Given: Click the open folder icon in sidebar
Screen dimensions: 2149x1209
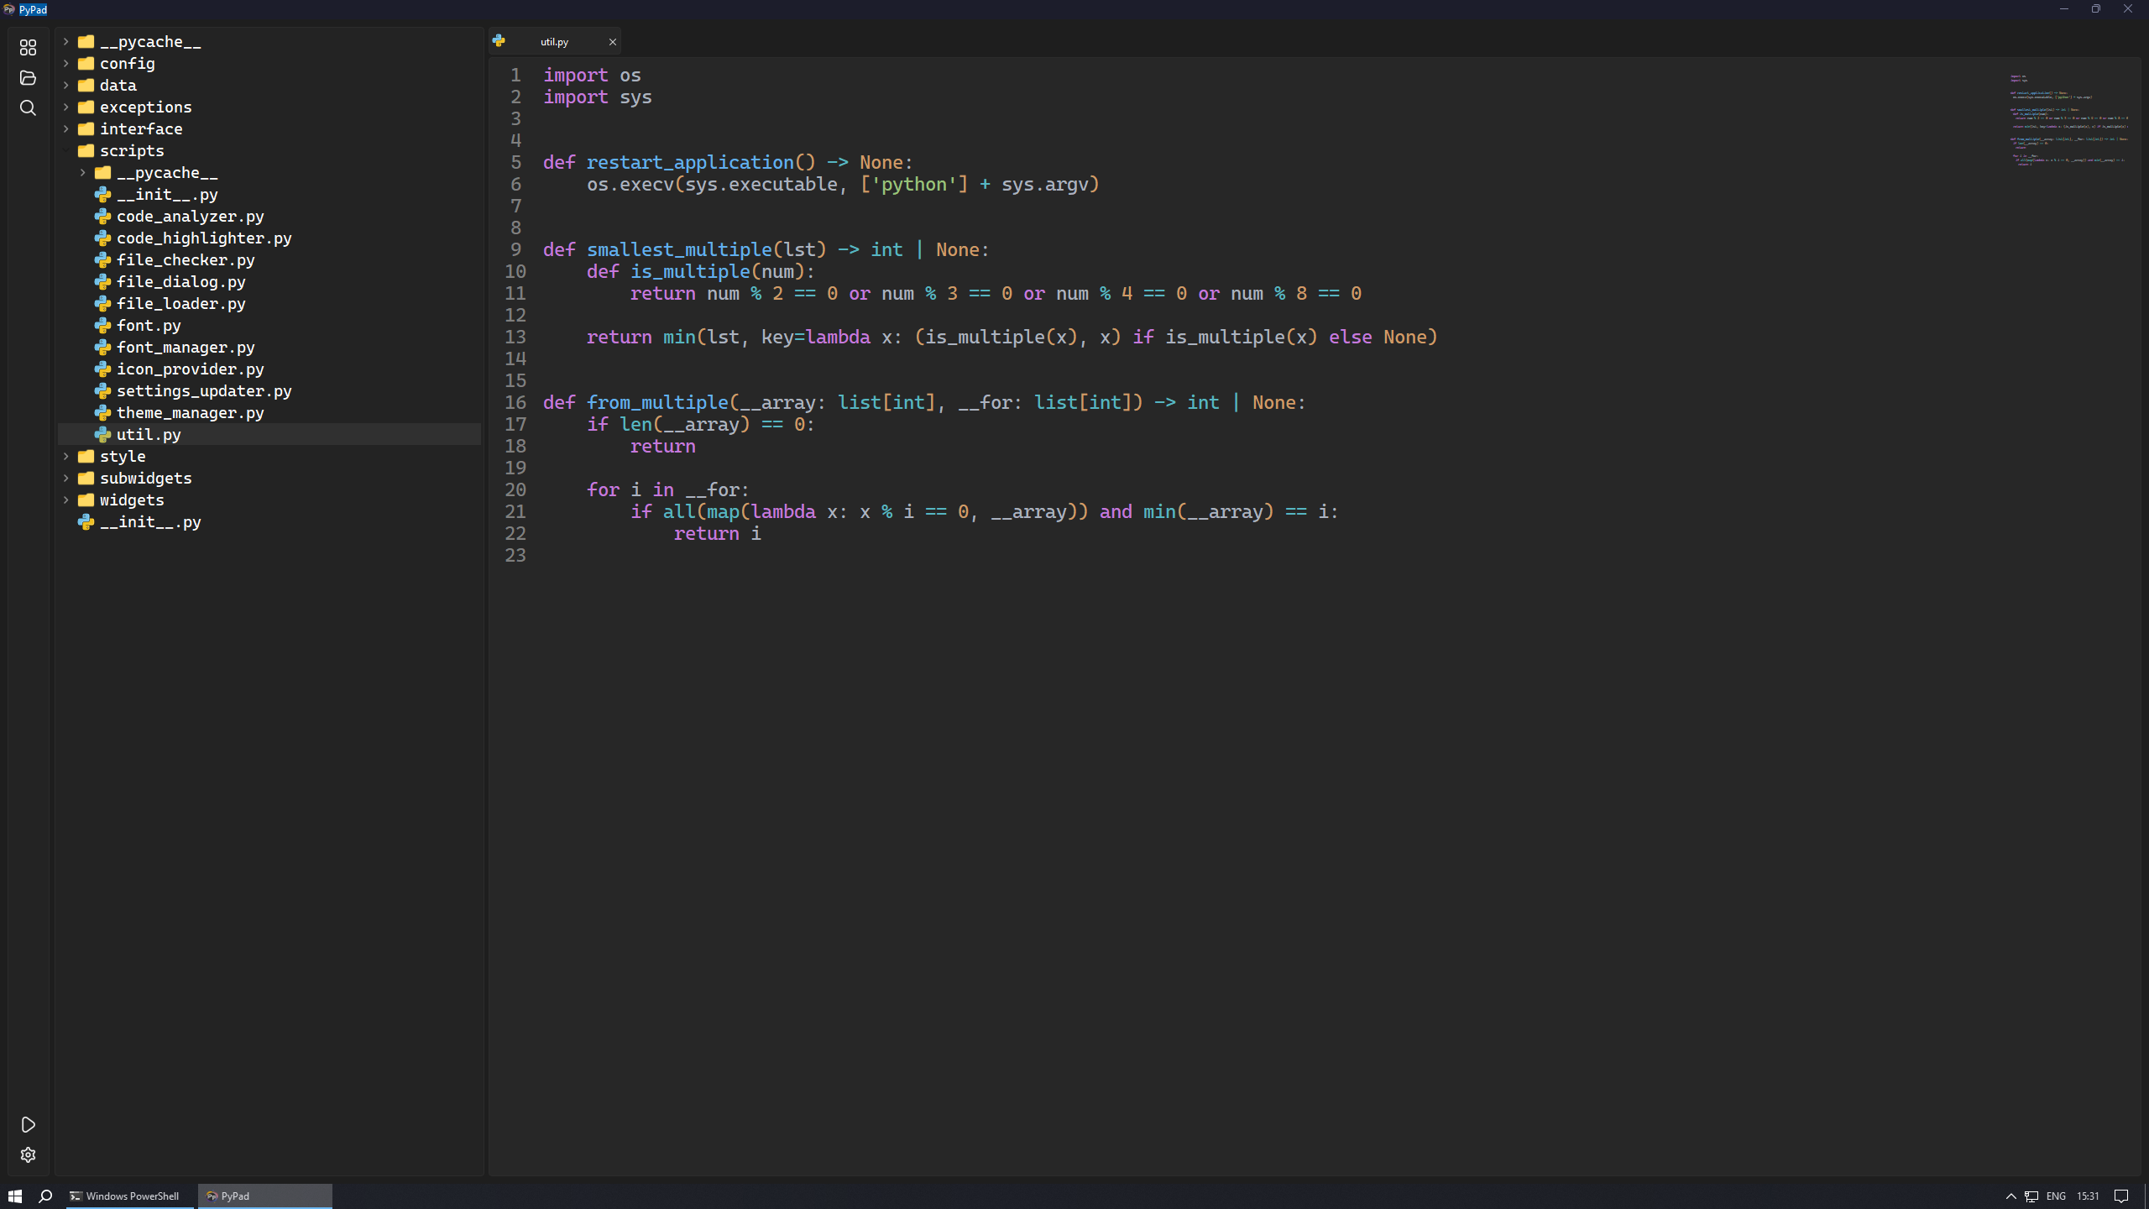Looking at the screenshot, I should [28, 77].
